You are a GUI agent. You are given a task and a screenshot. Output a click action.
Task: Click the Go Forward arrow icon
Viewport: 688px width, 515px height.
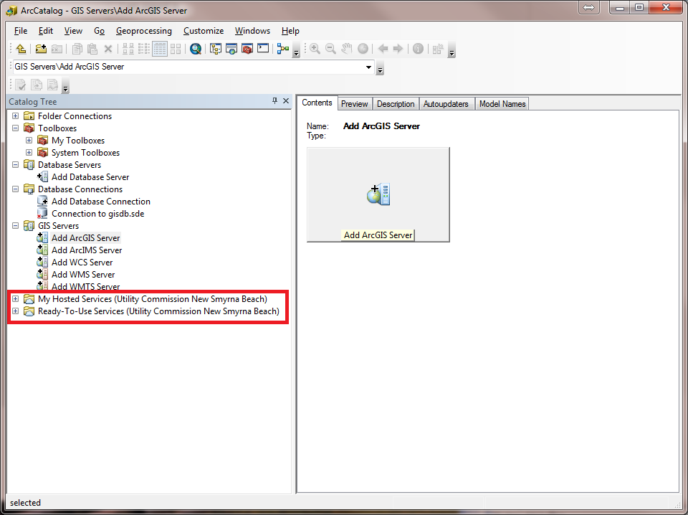398,49
